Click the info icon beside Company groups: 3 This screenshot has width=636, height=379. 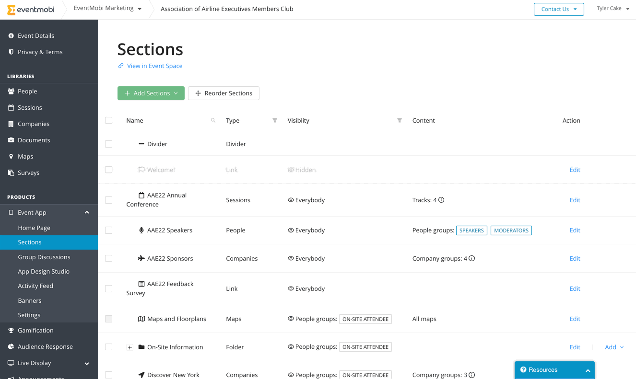tap(472, 375)
